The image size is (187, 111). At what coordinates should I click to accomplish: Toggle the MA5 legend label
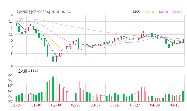(x=136, y=12)
